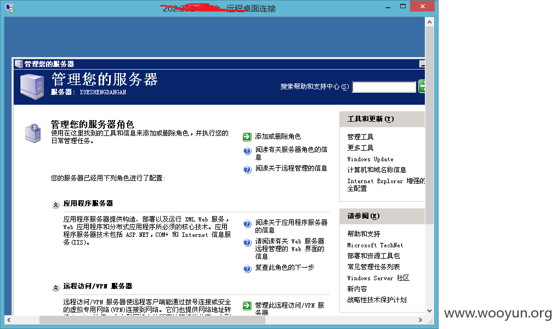This screenshot has height=329, width=557.
Task: Click the vertical scrollbar down arrow
Action: pos(429,311)
